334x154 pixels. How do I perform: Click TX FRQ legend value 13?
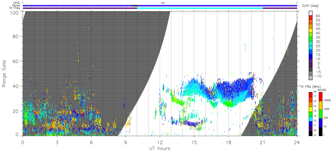coord(315,116)
